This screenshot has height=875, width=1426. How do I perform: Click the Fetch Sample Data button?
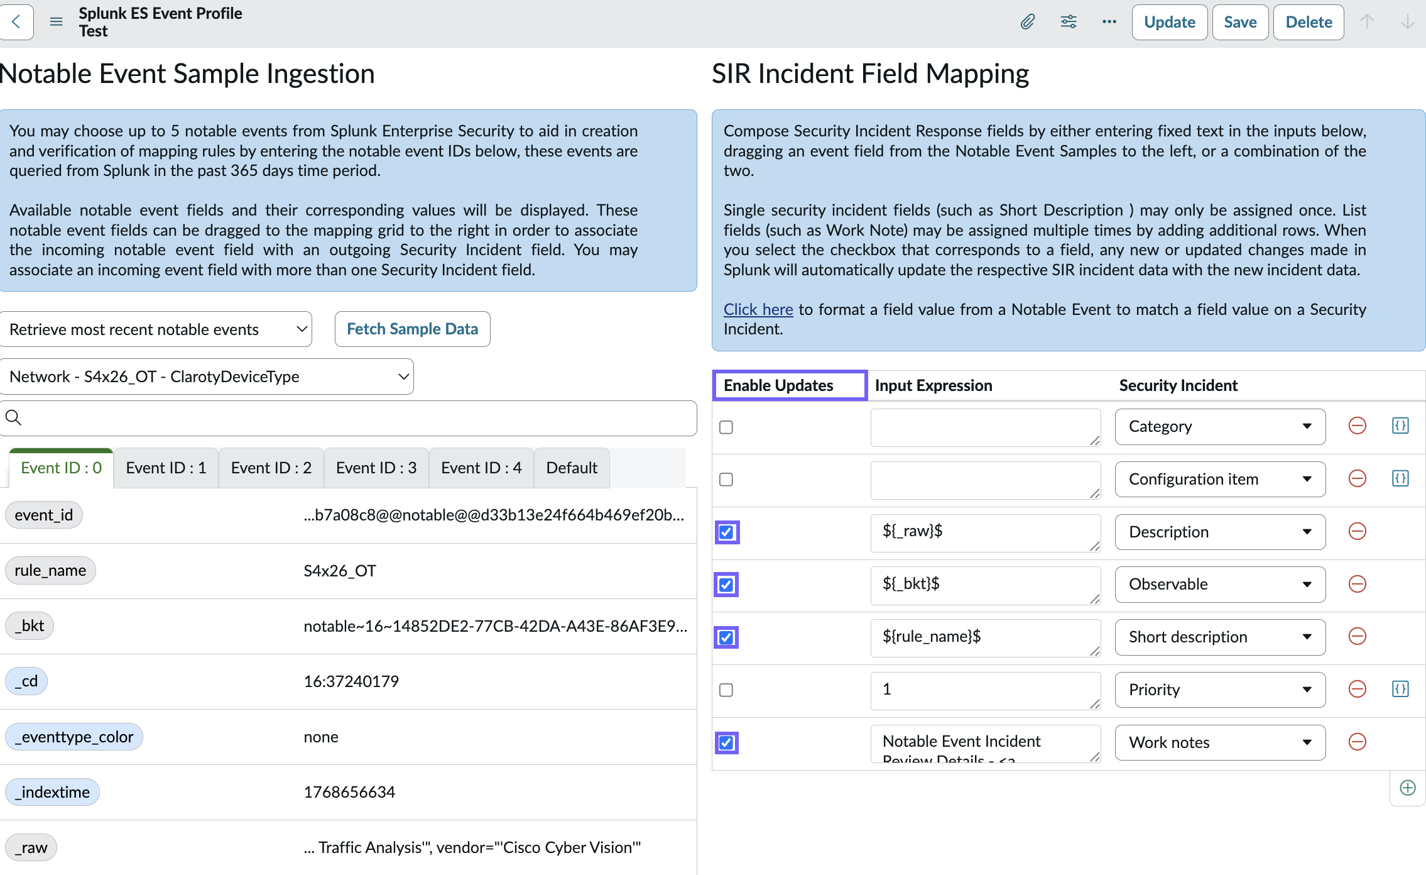(412, 329)
